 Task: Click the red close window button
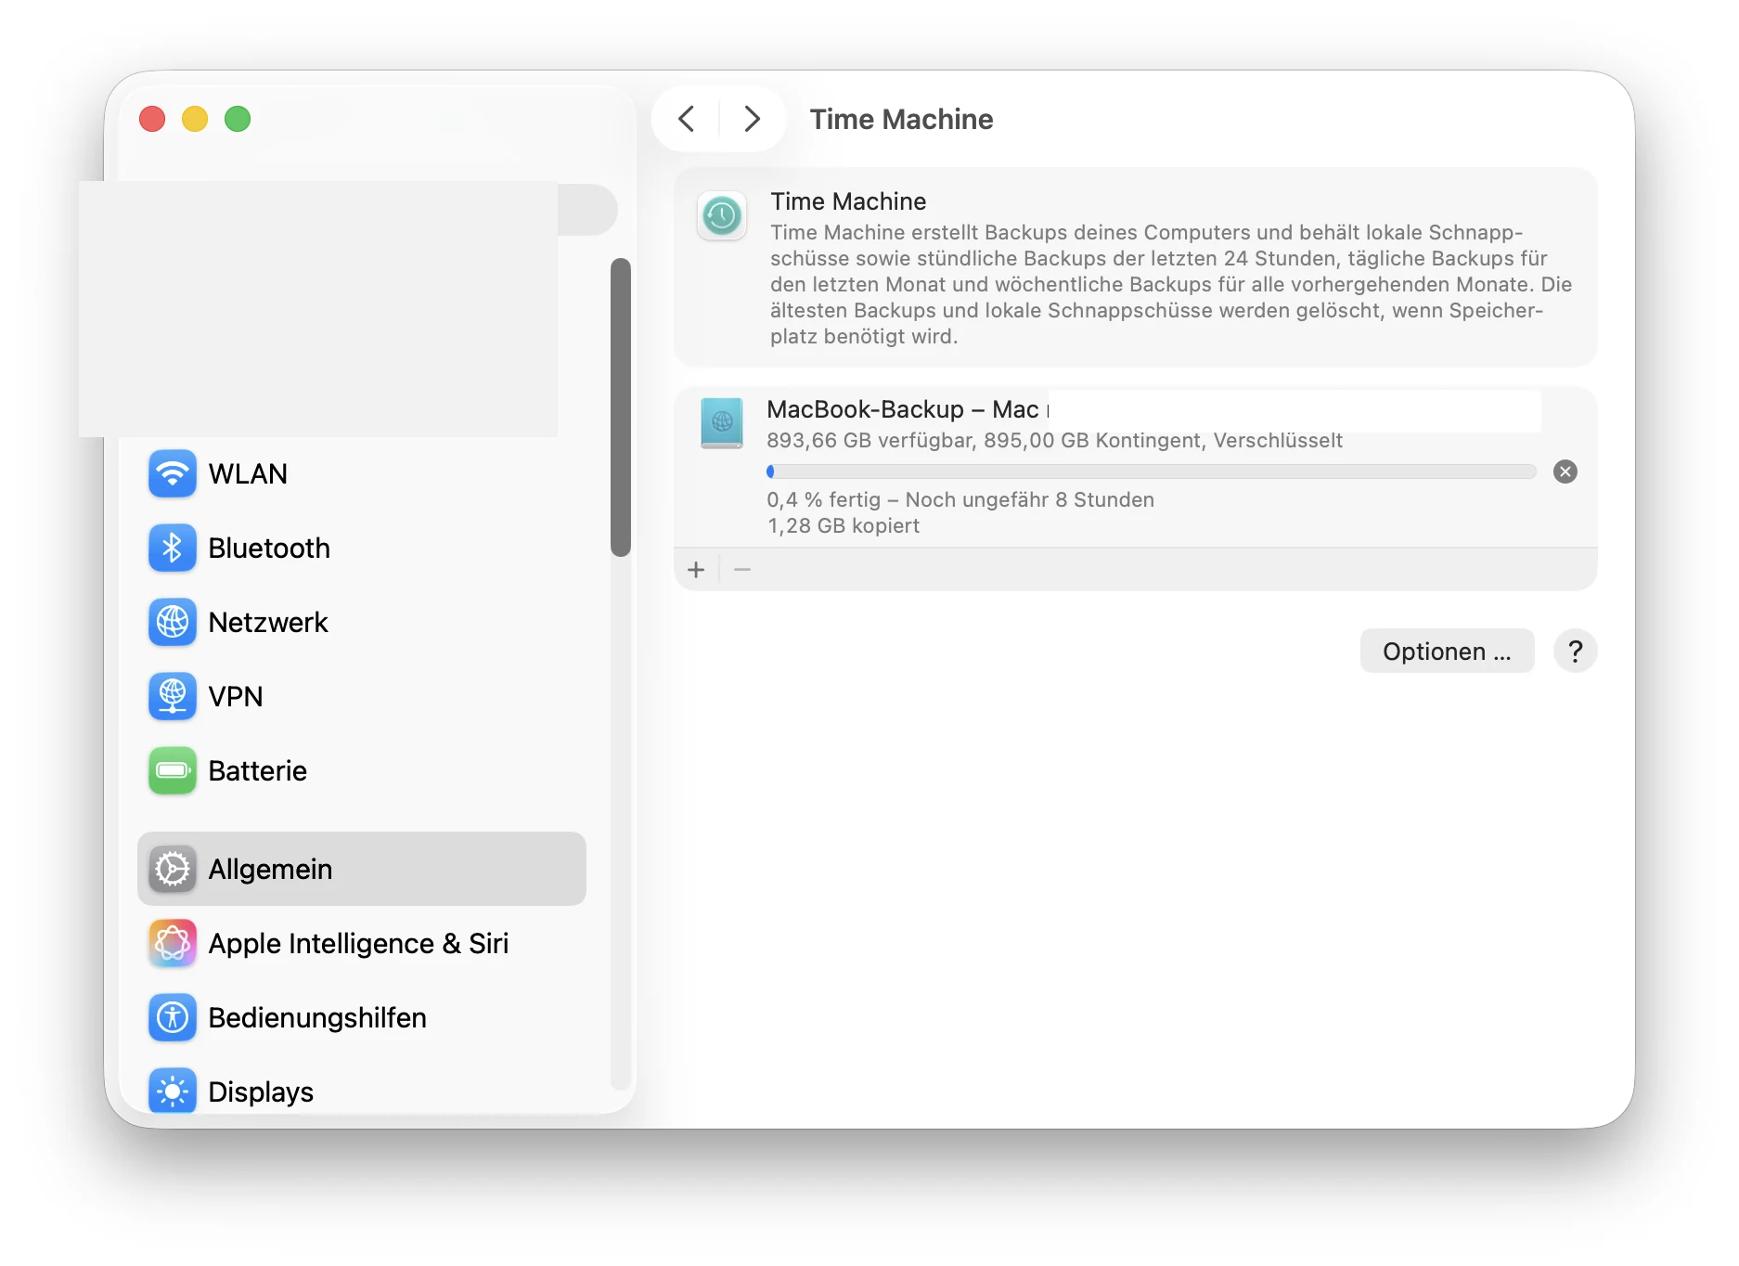[152, 119]
